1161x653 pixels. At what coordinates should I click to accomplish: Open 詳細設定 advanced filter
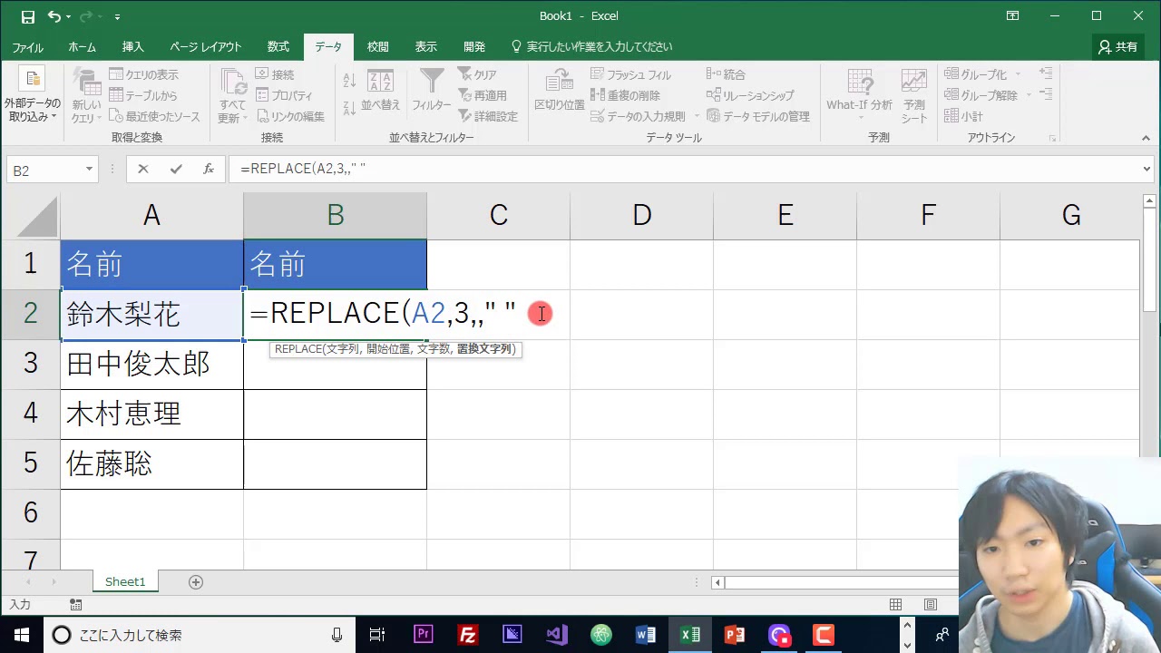pyautogui.click(x=488, y=116)
